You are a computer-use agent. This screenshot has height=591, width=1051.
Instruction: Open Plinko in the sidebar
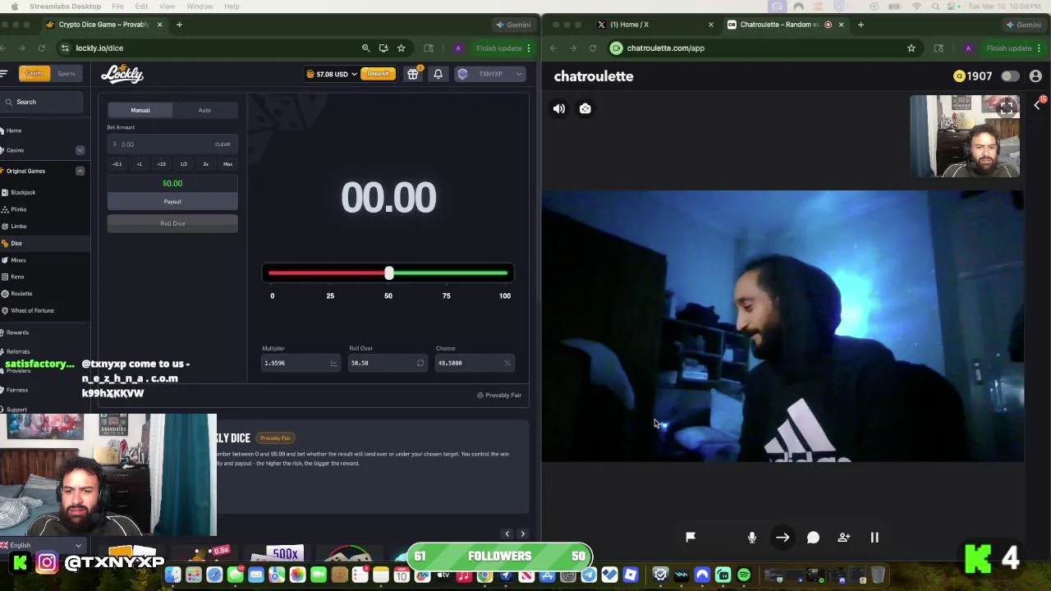(18, 209)
